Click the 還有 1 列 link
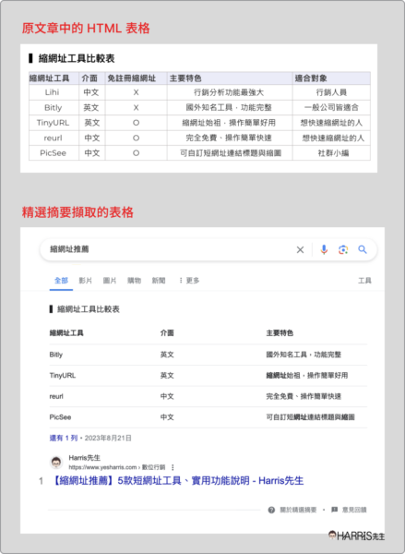 (64, 438)
